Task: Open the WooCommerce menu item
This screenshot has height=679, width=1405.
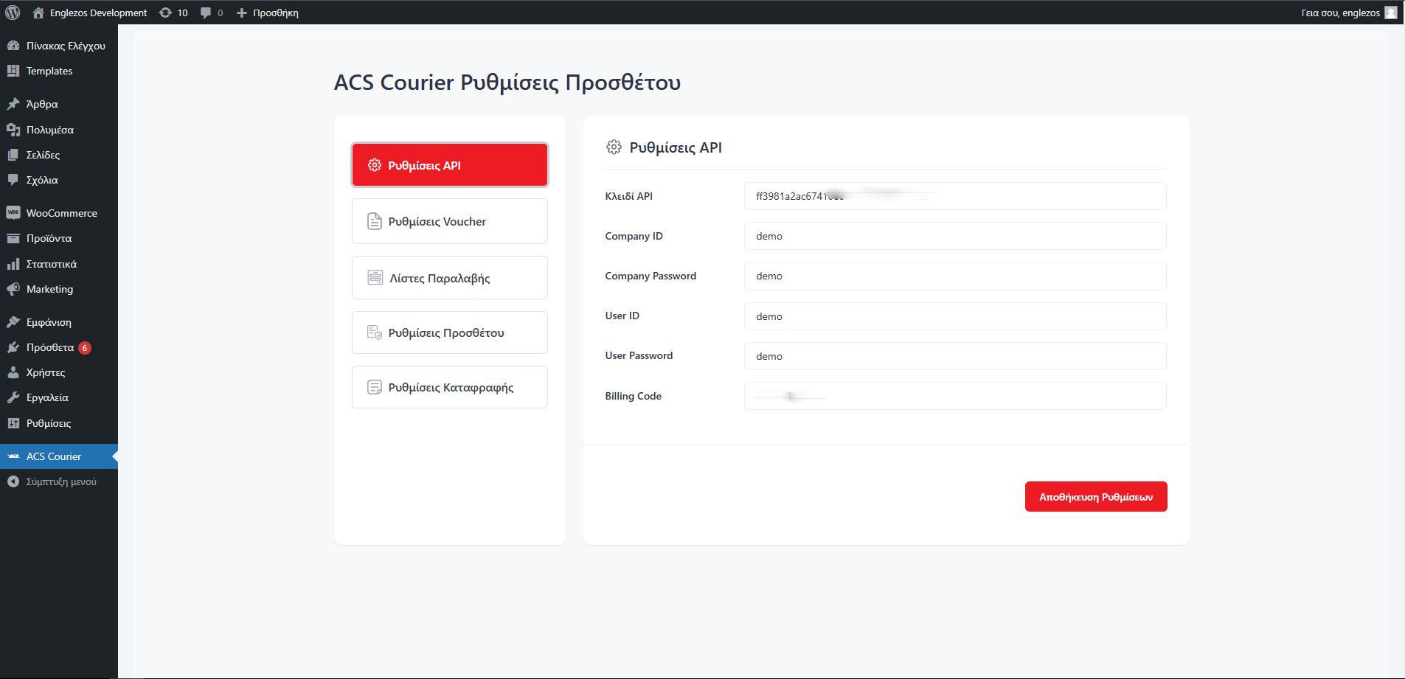Action: 59,213
